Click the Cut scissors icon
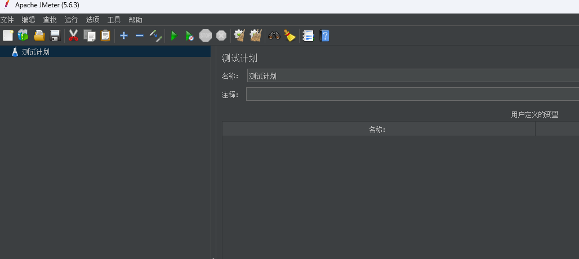579x259 pixels. click(x=73, y=36)
